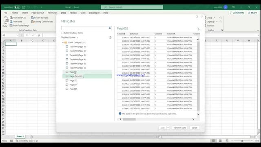Click the zoom slider handle in status bar
261x147 pixels.
(x=242, y=141)
